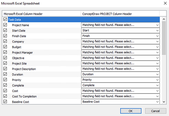Toggle the Project Manager checkbox
Image resolution: width=169 pixels, height=116 pixels.
[x=5, y=52]
